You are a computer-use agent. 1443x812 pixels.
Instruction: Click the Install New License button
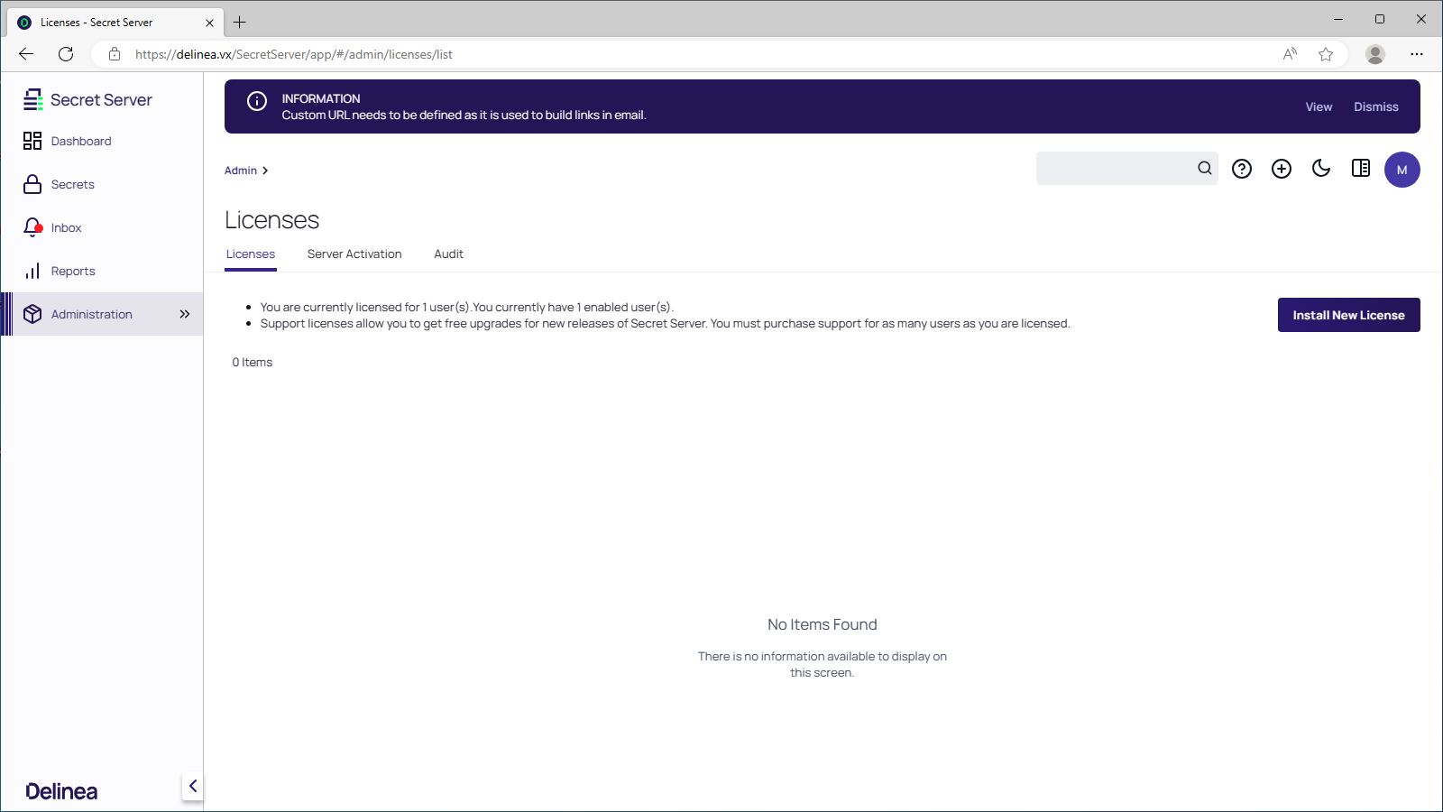tap(1348, 314)
